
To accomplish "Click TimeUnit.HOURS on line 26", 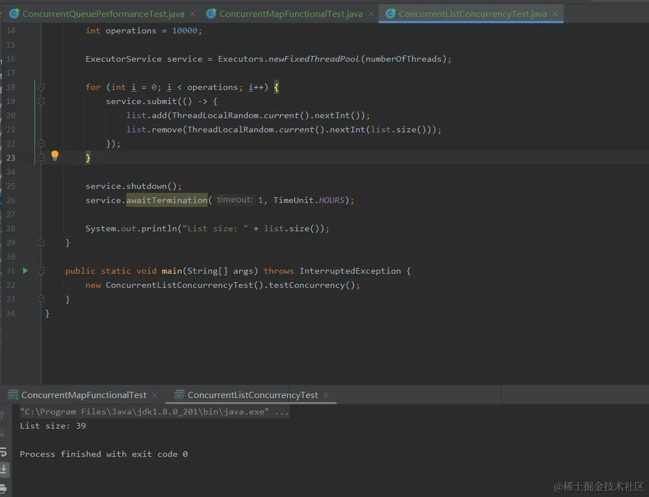I will click(309, 200).
